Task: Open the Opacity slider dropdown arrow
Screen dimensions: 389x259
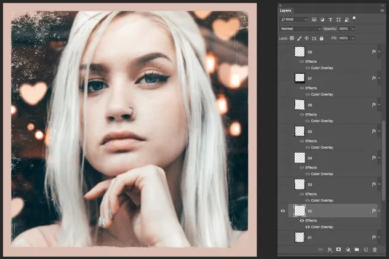Action: [353, 29]
